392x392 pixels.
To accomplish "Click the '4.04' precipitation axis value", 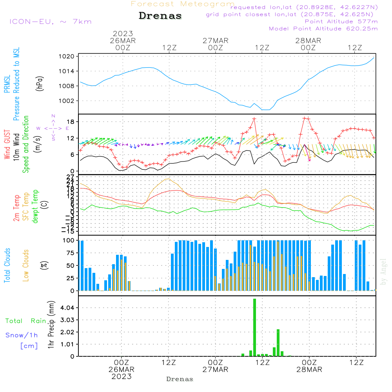I will (67, 308).
